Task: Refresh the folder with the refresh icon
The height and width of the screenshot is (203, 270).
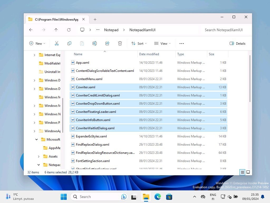Action: pos(69,30)
